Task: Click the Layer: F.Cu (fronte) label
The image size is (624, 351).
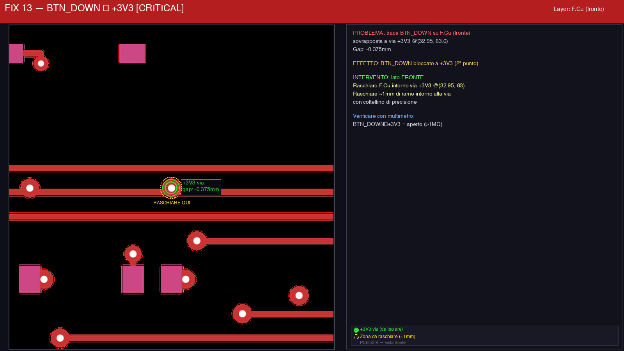Action: pyautogui.click(x=578, y=9)
